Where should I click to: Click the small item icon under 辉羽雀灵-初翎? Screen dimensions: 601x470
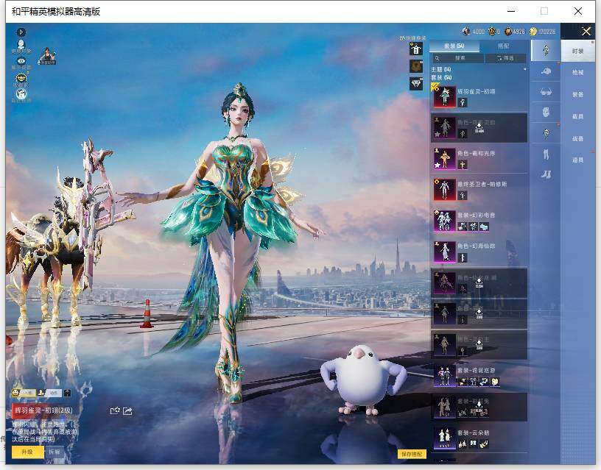[x=463, y=102]
